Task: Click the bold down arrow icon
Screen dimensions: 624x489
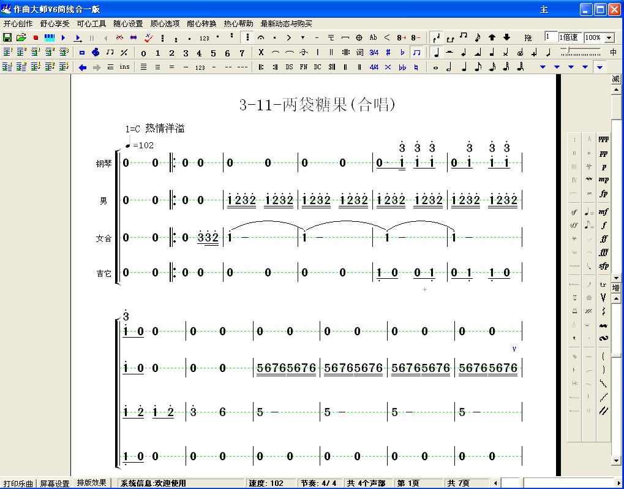Action: (506, 37)
